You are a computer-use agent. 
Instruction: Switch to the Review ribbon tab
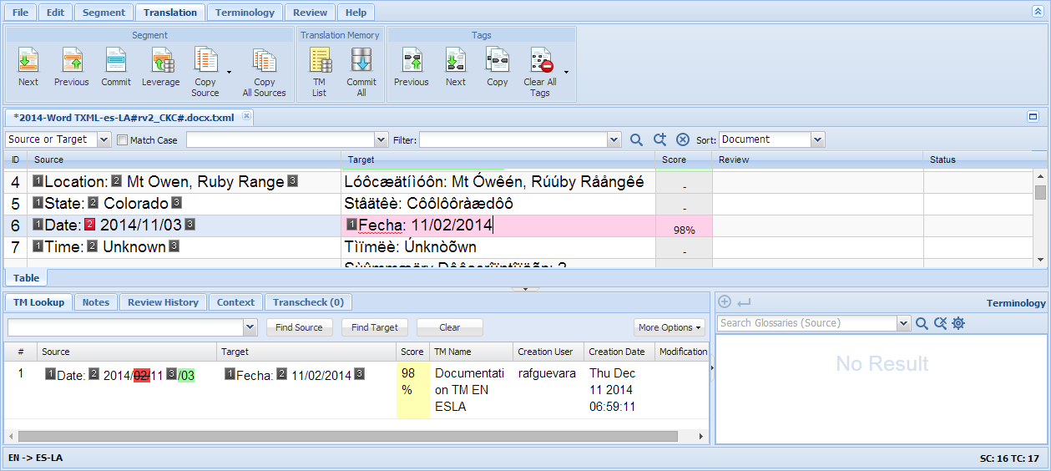click(311, 13)
